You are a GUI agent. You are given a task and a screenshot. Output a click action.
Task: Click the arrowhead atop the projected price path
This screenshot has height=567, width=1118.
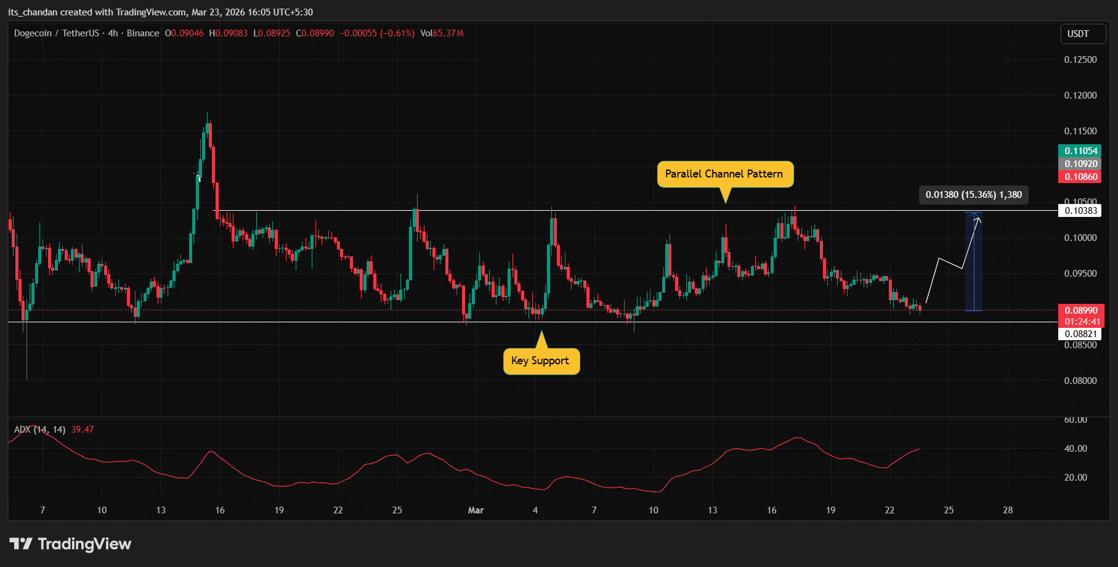(977, 219)
